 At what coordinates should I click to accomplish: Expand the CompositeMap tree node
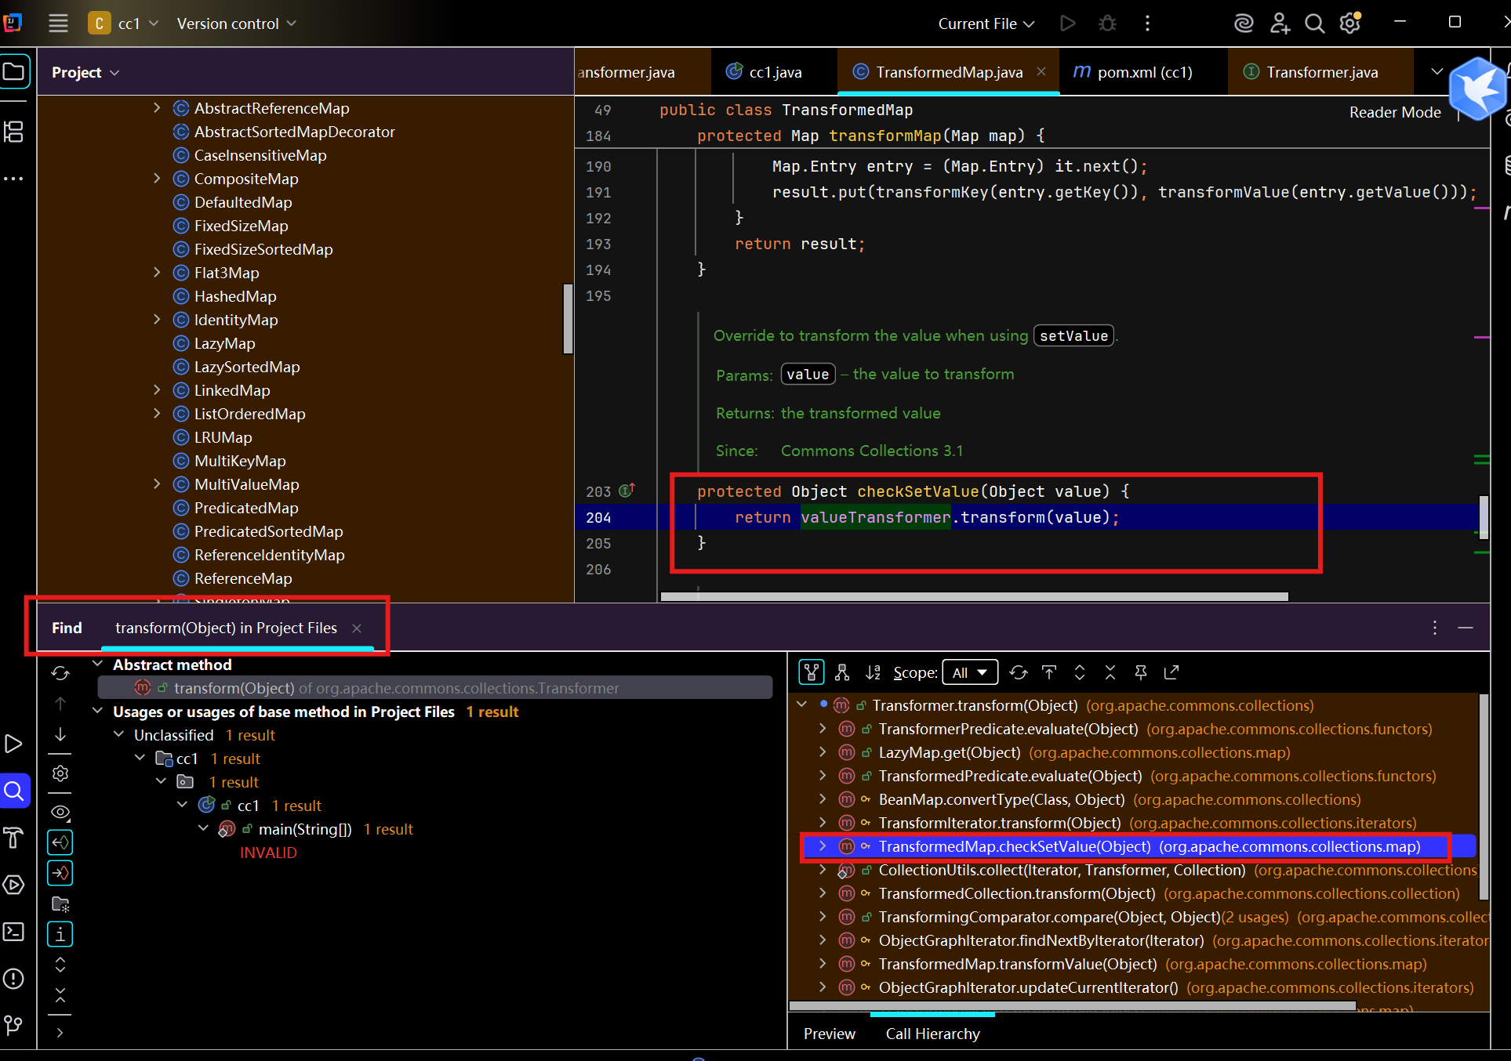[157, 179]
